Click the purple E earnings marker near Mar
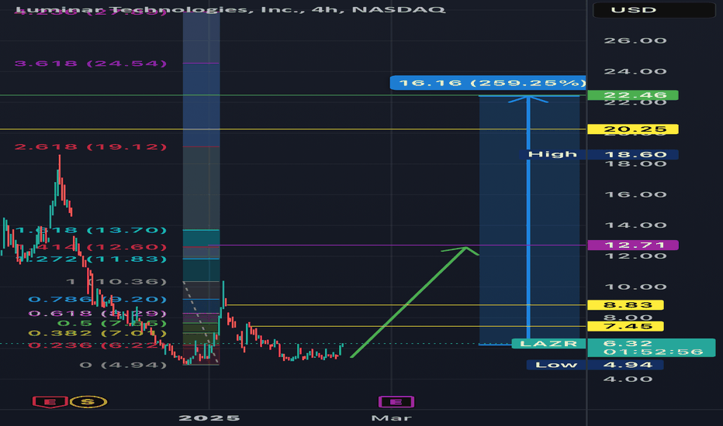 [x=396, y=401]
